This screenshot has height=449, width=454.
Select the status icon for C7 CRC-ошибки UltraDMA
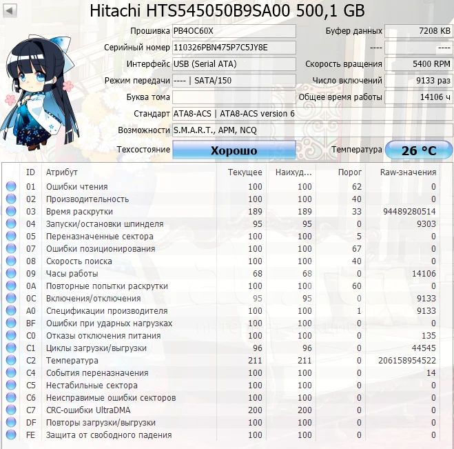(11, 410)
